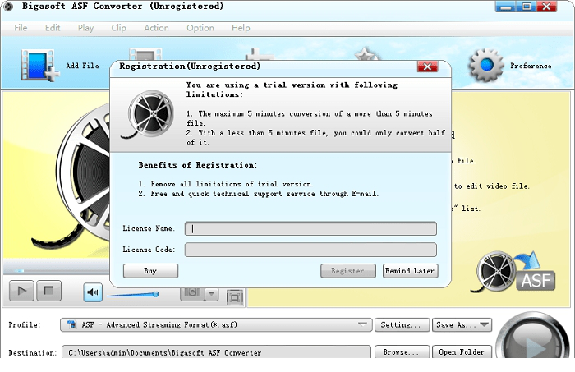Open the Help menu
The width and height of the screenshot is (575, 372).
[241, 28]
